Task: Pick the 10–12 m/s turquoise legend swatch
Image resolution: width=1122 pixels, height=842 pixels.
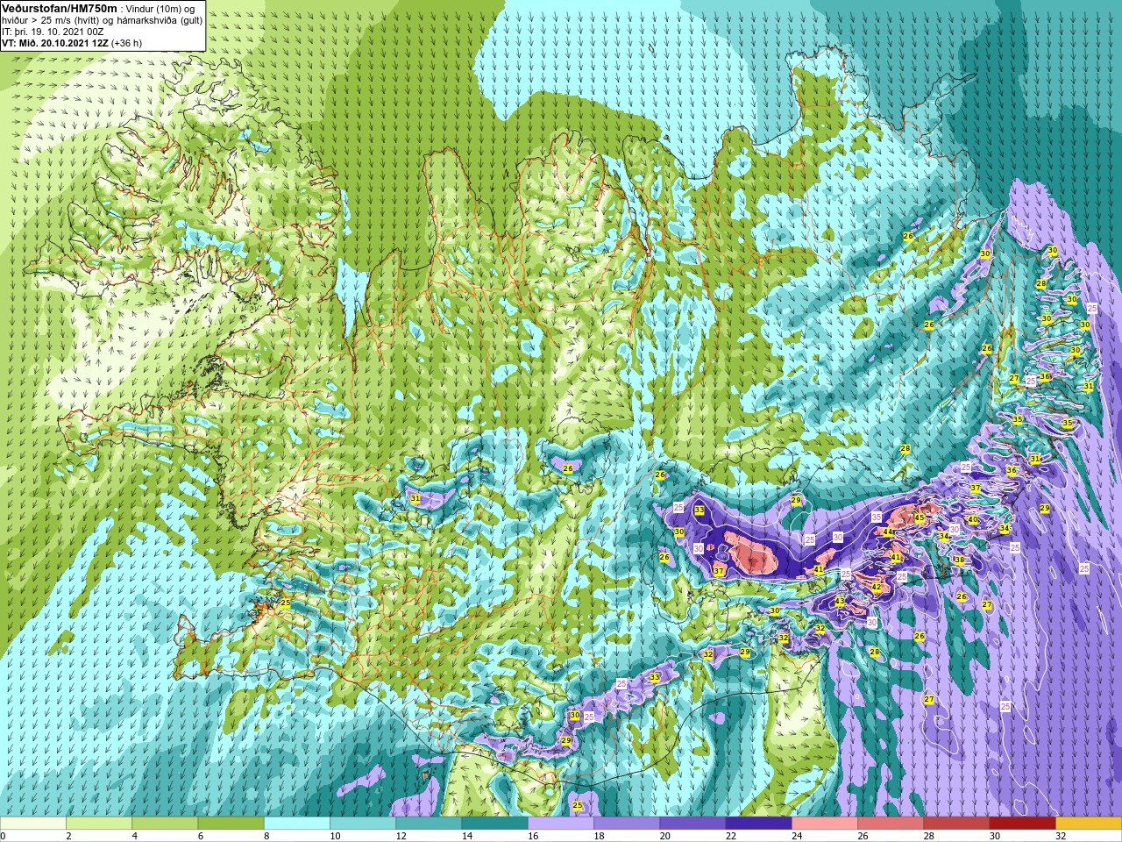Action: click(363, 823)
